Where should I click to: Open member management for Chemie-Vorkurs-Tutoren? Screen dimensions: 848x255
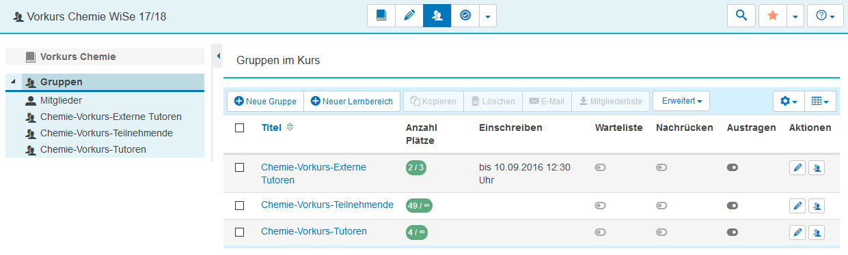click(817, 232)
